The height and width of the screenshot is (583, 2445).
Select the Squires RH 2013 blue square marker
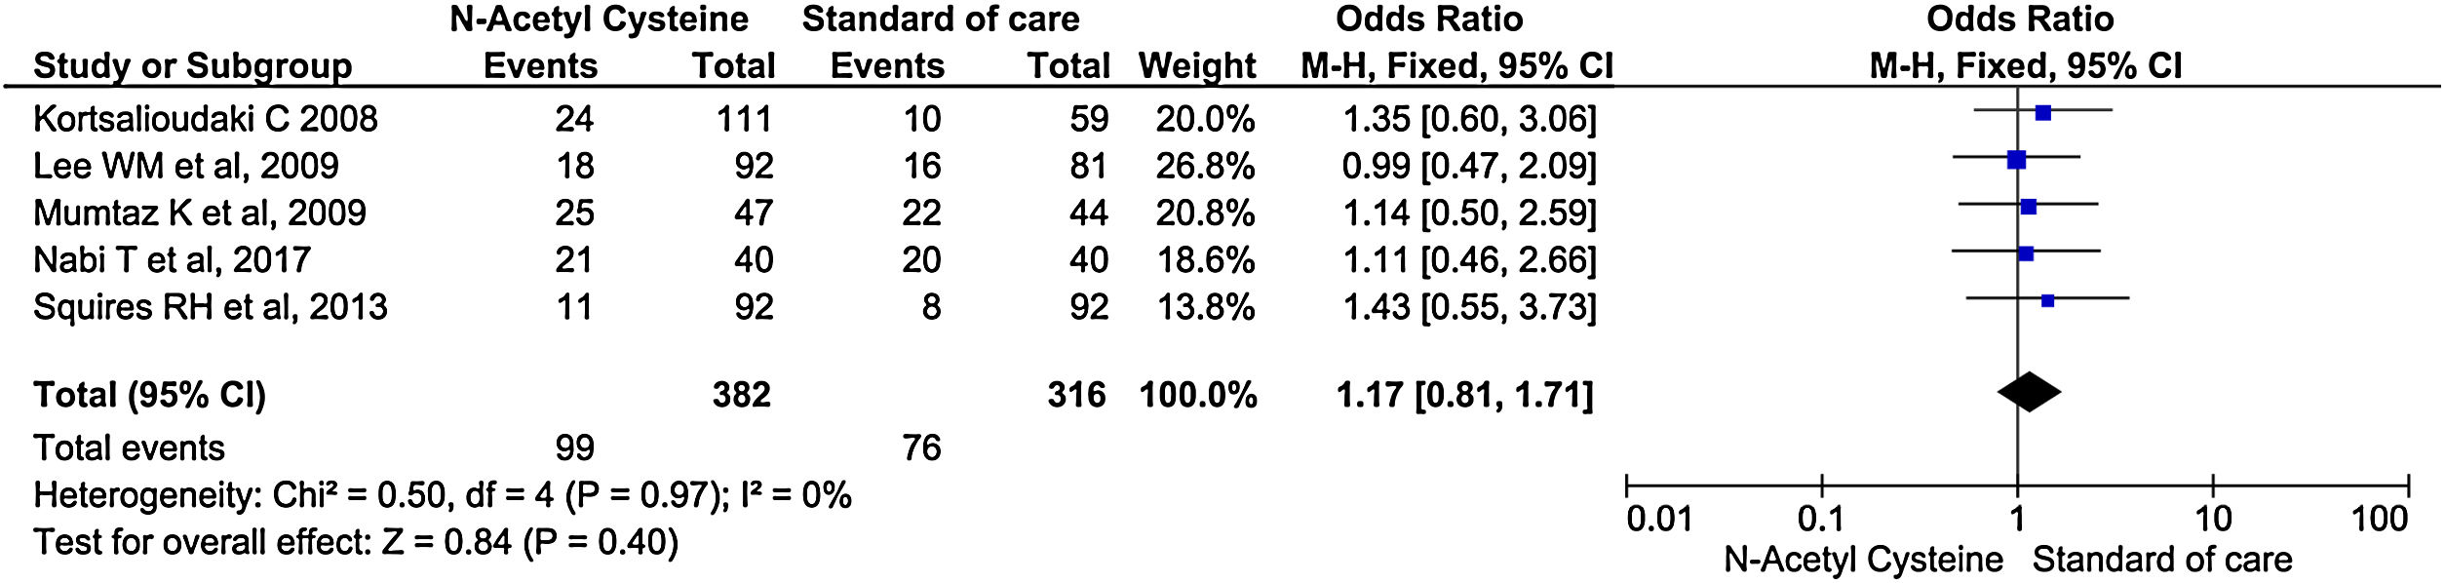(2047, 301)
